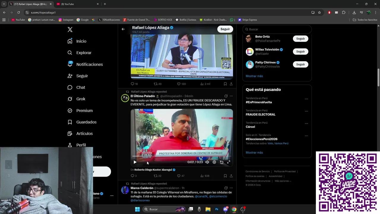
Task: Open more options for #EnPrimeraVuelta trend
Action: point(306,99)
